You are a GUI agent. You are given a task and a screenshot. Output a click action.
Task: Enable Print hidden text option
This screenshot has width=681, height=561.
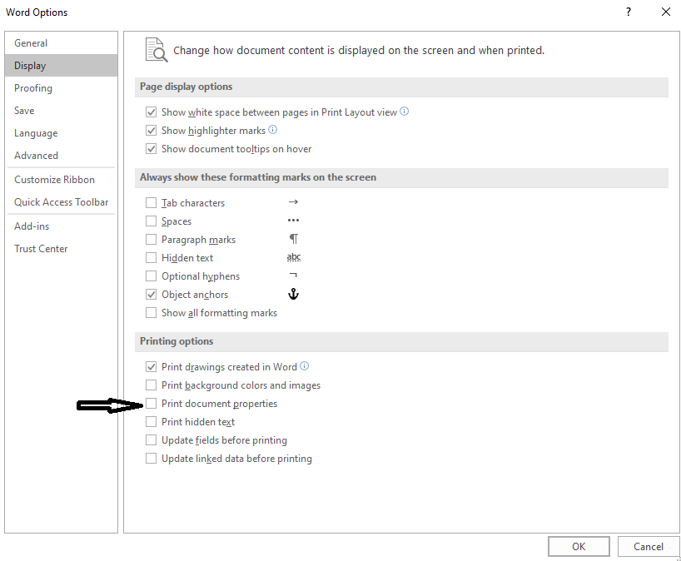[x=151, y=422]
